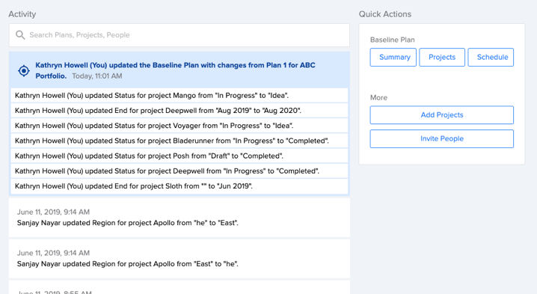Focus the Search Plans, Projects, People field
This screenshot has width=537, height=294.
pyautogui.click(x=179, y=35)
